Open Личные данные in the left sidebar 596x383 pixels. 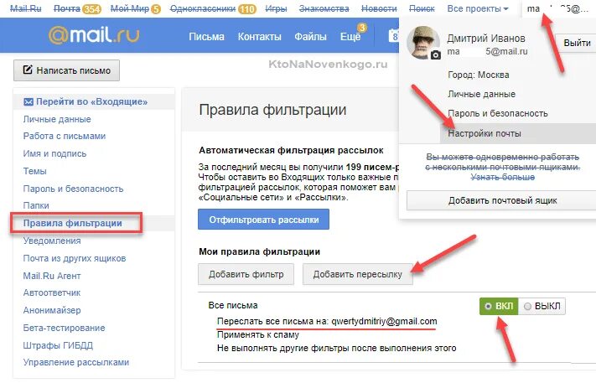(x=57, y=119)
